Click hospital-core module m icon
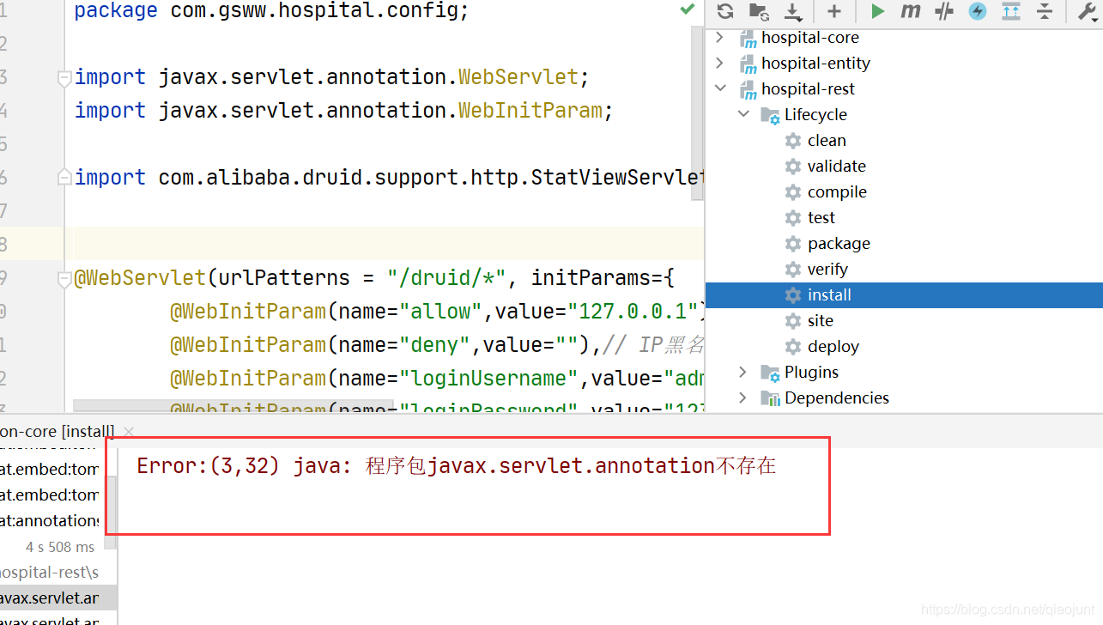The image size is (1103, 625). tap(748, 39)
